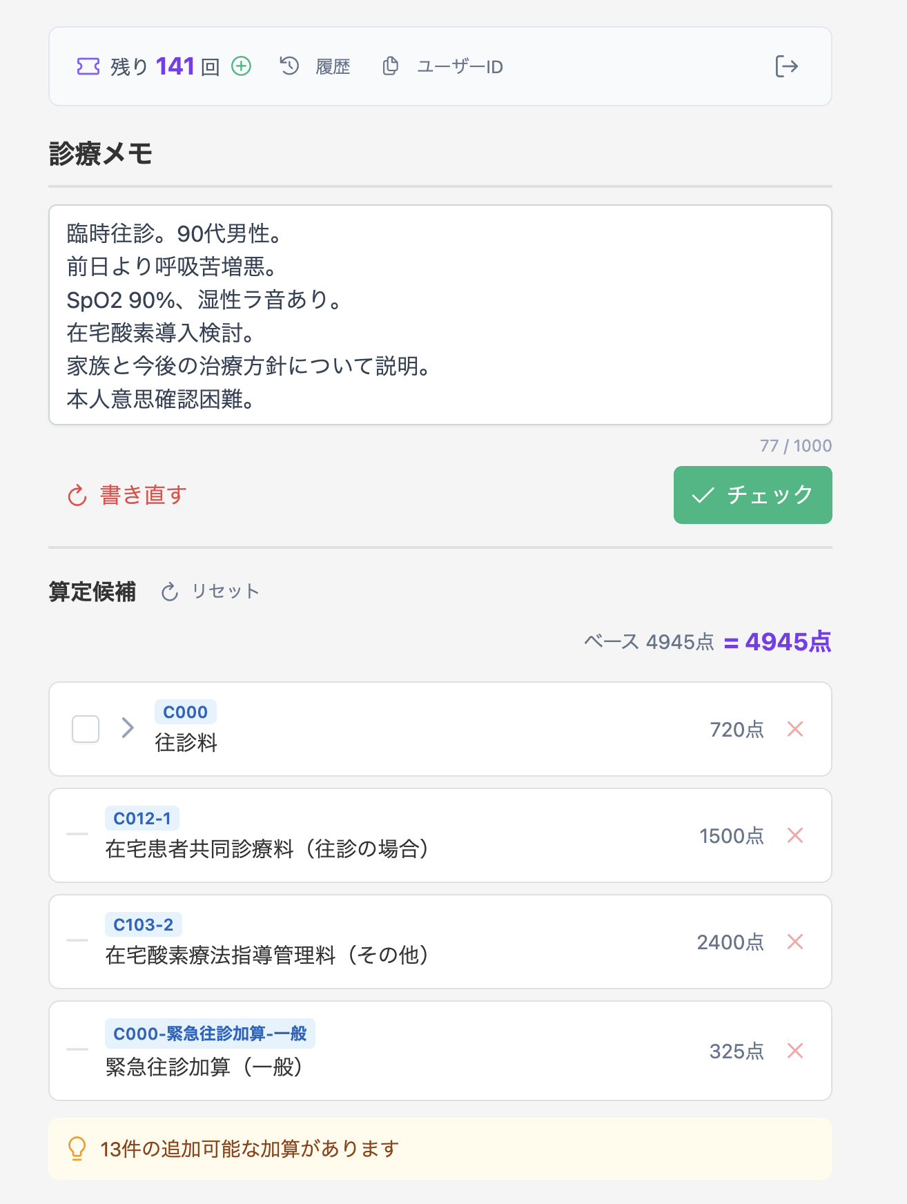Tick the checkbox for C000 往診料
Screen dimensions: 907x1204
(x=86, y=729)
